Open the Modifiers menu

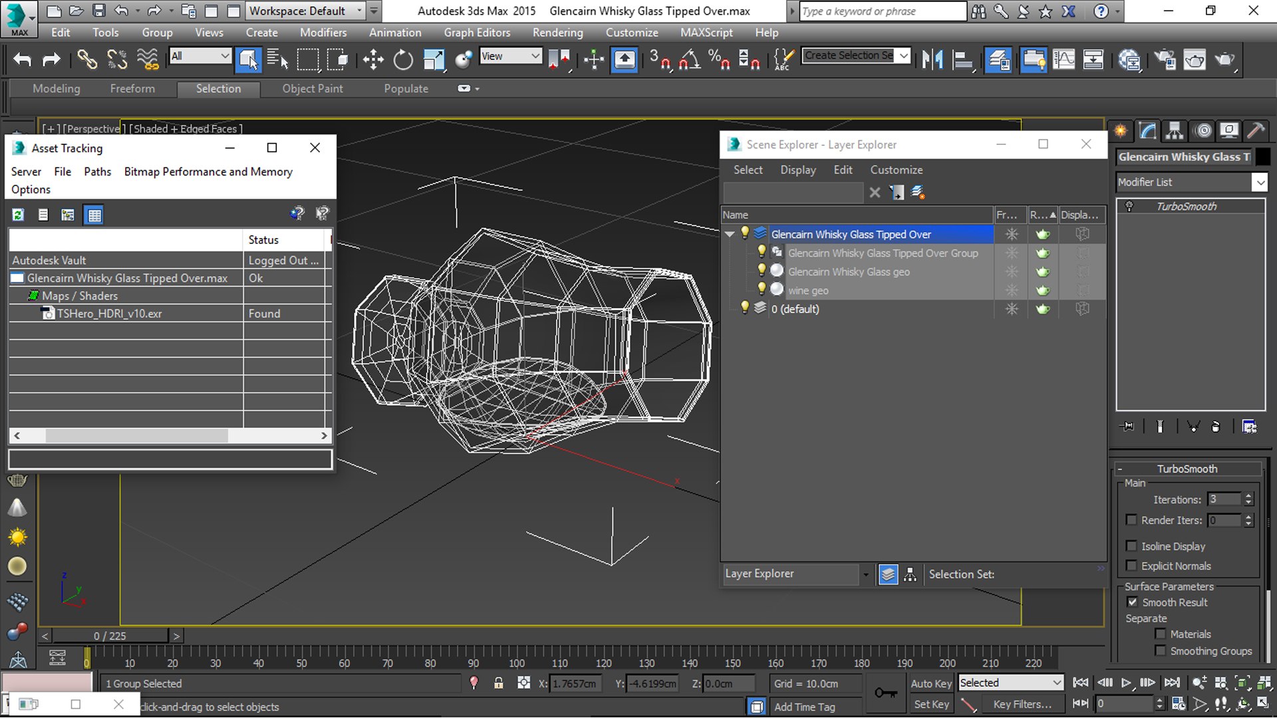click(323, 33)
